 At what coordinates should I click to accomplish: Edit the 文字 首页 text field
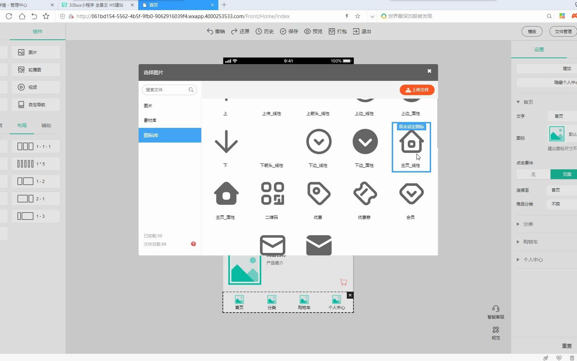tap(562, 116)
